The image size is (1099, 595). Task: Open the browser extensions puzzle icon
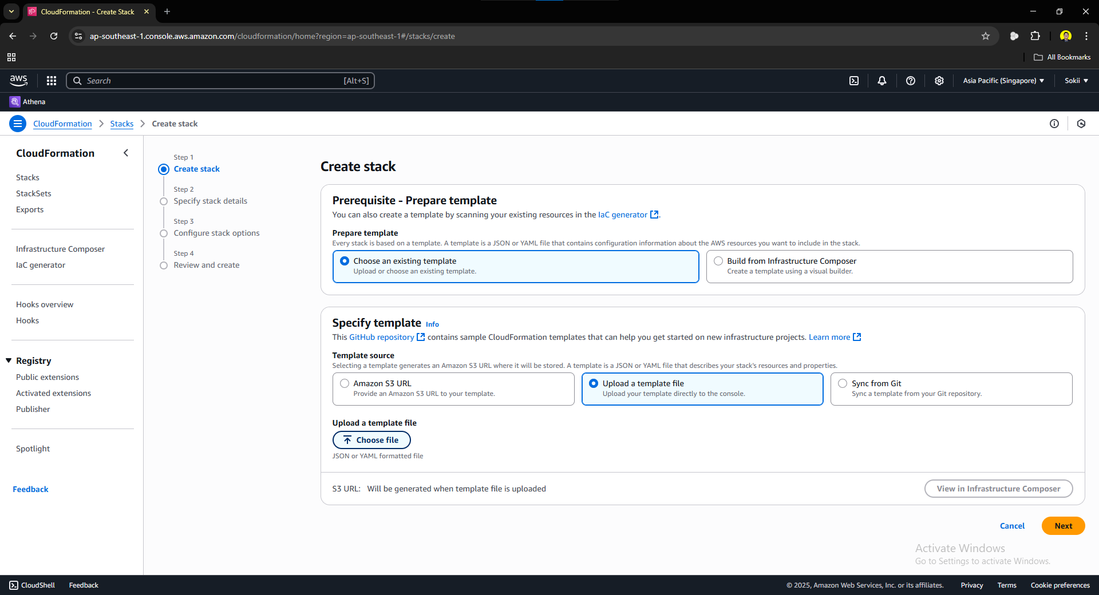pos(1035,36)
